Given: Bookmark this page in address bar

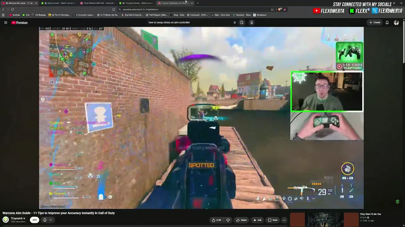Looking at the screenshot, I should click(114, 9).
